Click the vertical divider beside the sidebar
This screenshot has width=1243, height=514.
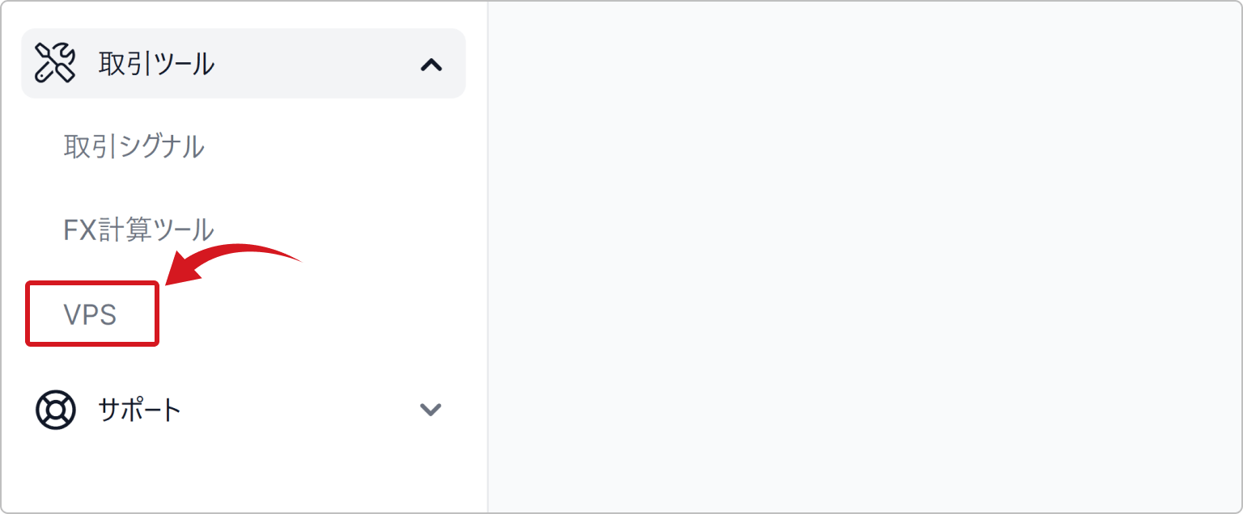pyautogui.click(x=488, y=257)
